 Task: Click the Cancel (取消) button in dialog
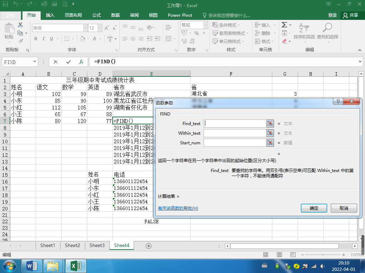pos(344,208)
